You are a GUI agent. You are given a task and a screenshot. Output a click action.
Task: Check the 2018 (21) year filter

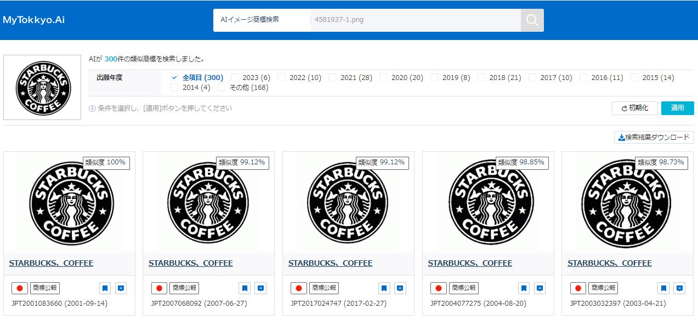coord(481,78)
